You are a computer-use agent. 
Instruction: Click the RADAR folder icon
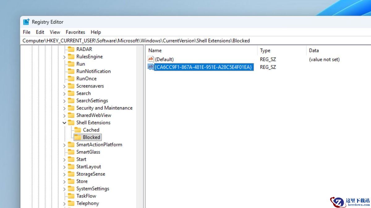tap(71, 49)
